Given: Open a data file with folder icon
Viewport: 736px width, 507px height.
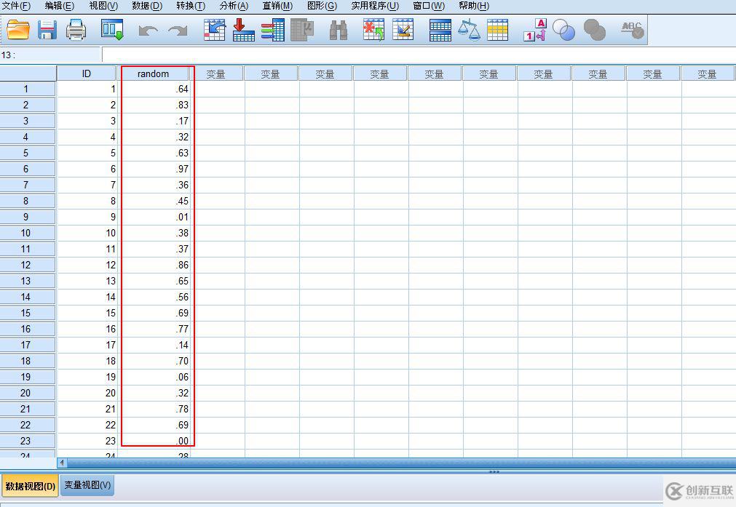Looking at the screenshot, I should click(x=18, y=30).
